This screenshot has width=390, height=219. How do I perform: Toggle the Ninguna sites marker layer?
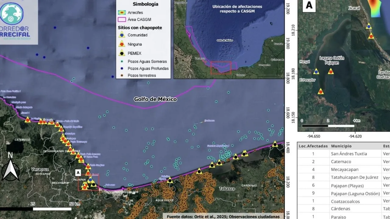click(x=121, y=44)
